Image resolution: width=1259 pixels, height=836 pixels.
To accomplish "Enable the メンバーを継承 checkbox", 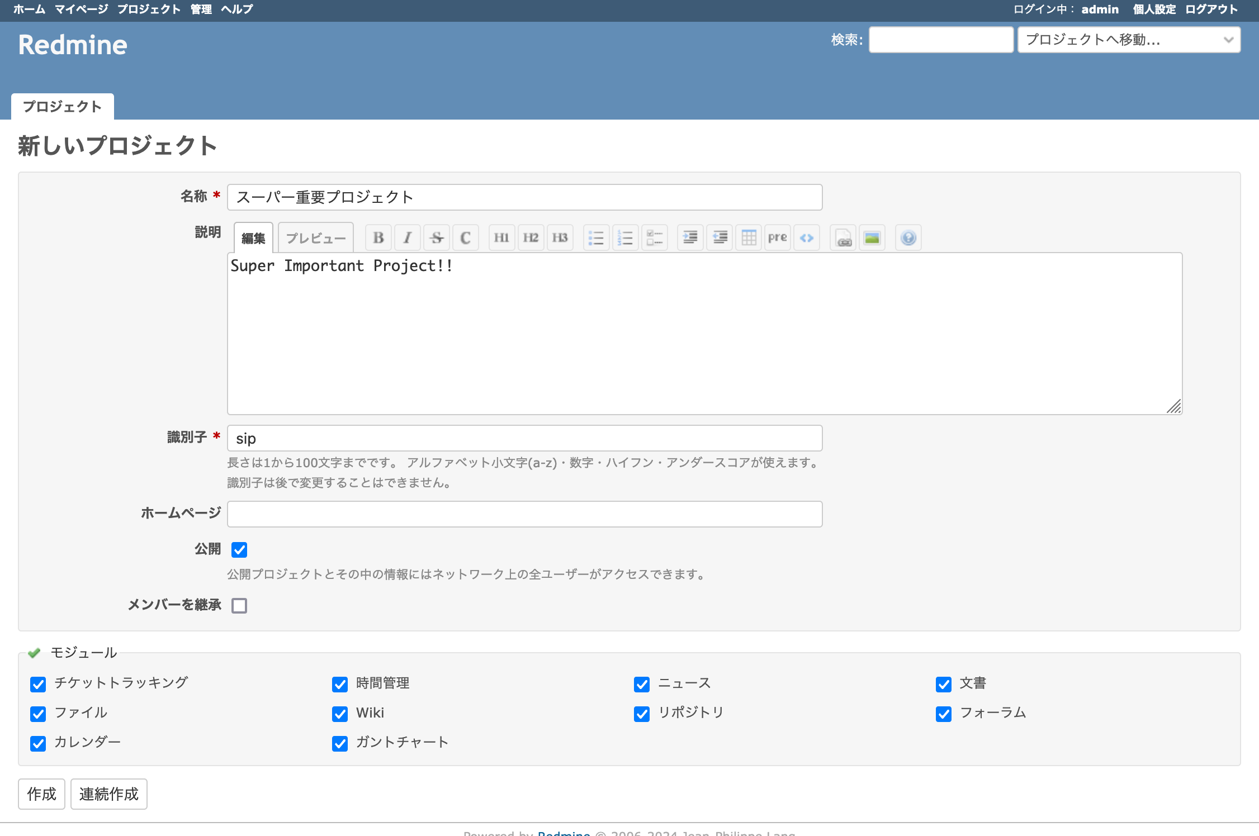I will click(240, 606).
